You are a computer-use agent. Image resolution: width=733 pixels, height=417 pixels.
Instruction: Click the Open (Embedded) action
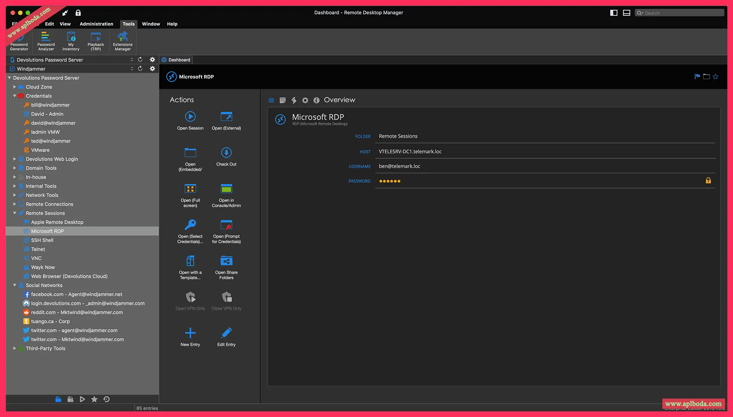(190, 159)
